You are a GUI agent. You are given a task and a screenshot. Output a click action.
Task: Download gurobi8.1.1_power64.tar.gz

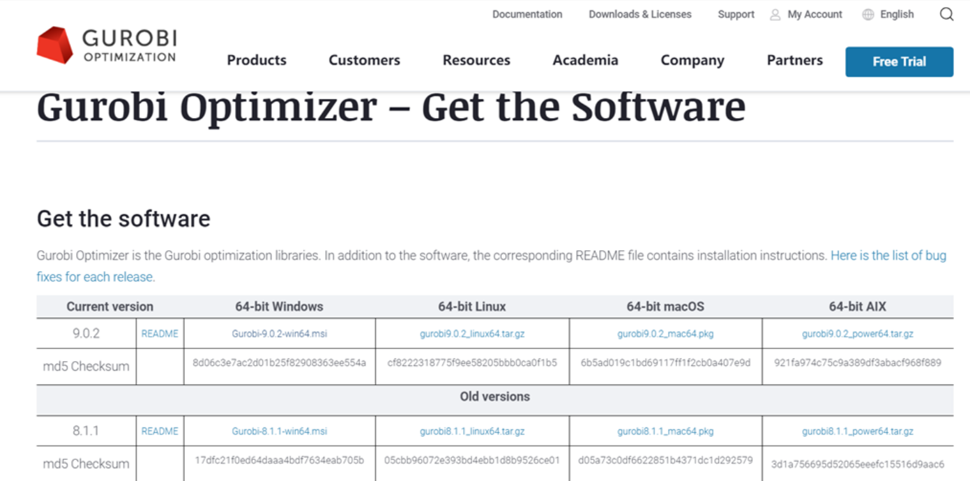pos(858,431)
